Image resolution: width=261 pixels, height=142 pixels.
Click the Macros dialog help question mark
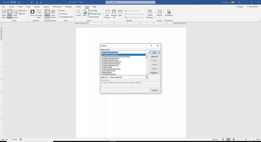[151, 46]
